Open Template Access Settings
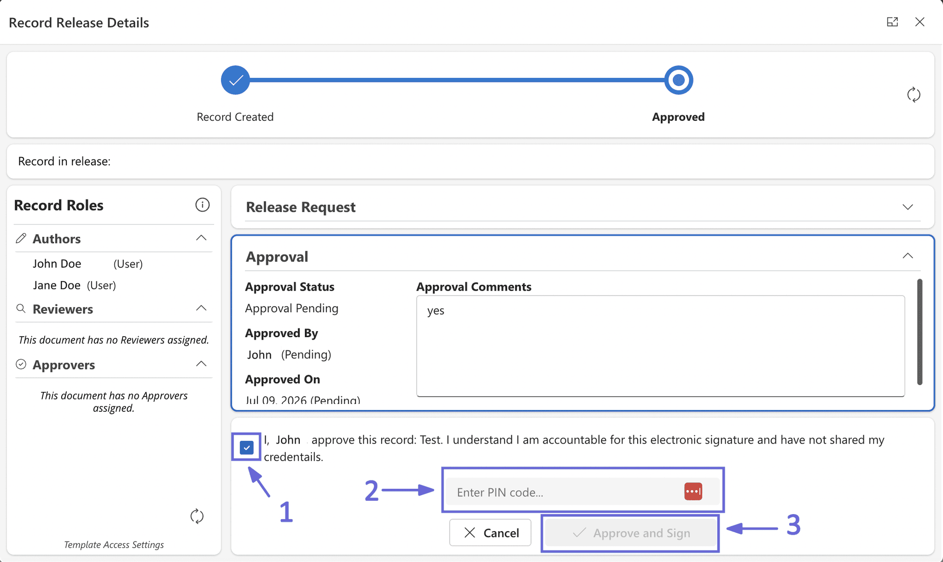Screen dimensions: 943x562 [x=114, y=544]
